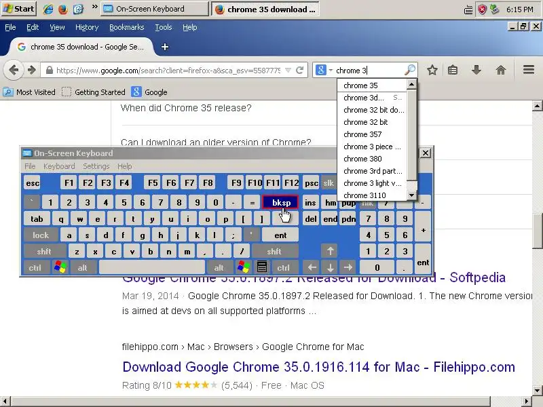
Task: Toggle the left ctrl key
Action: click(35, 267)
